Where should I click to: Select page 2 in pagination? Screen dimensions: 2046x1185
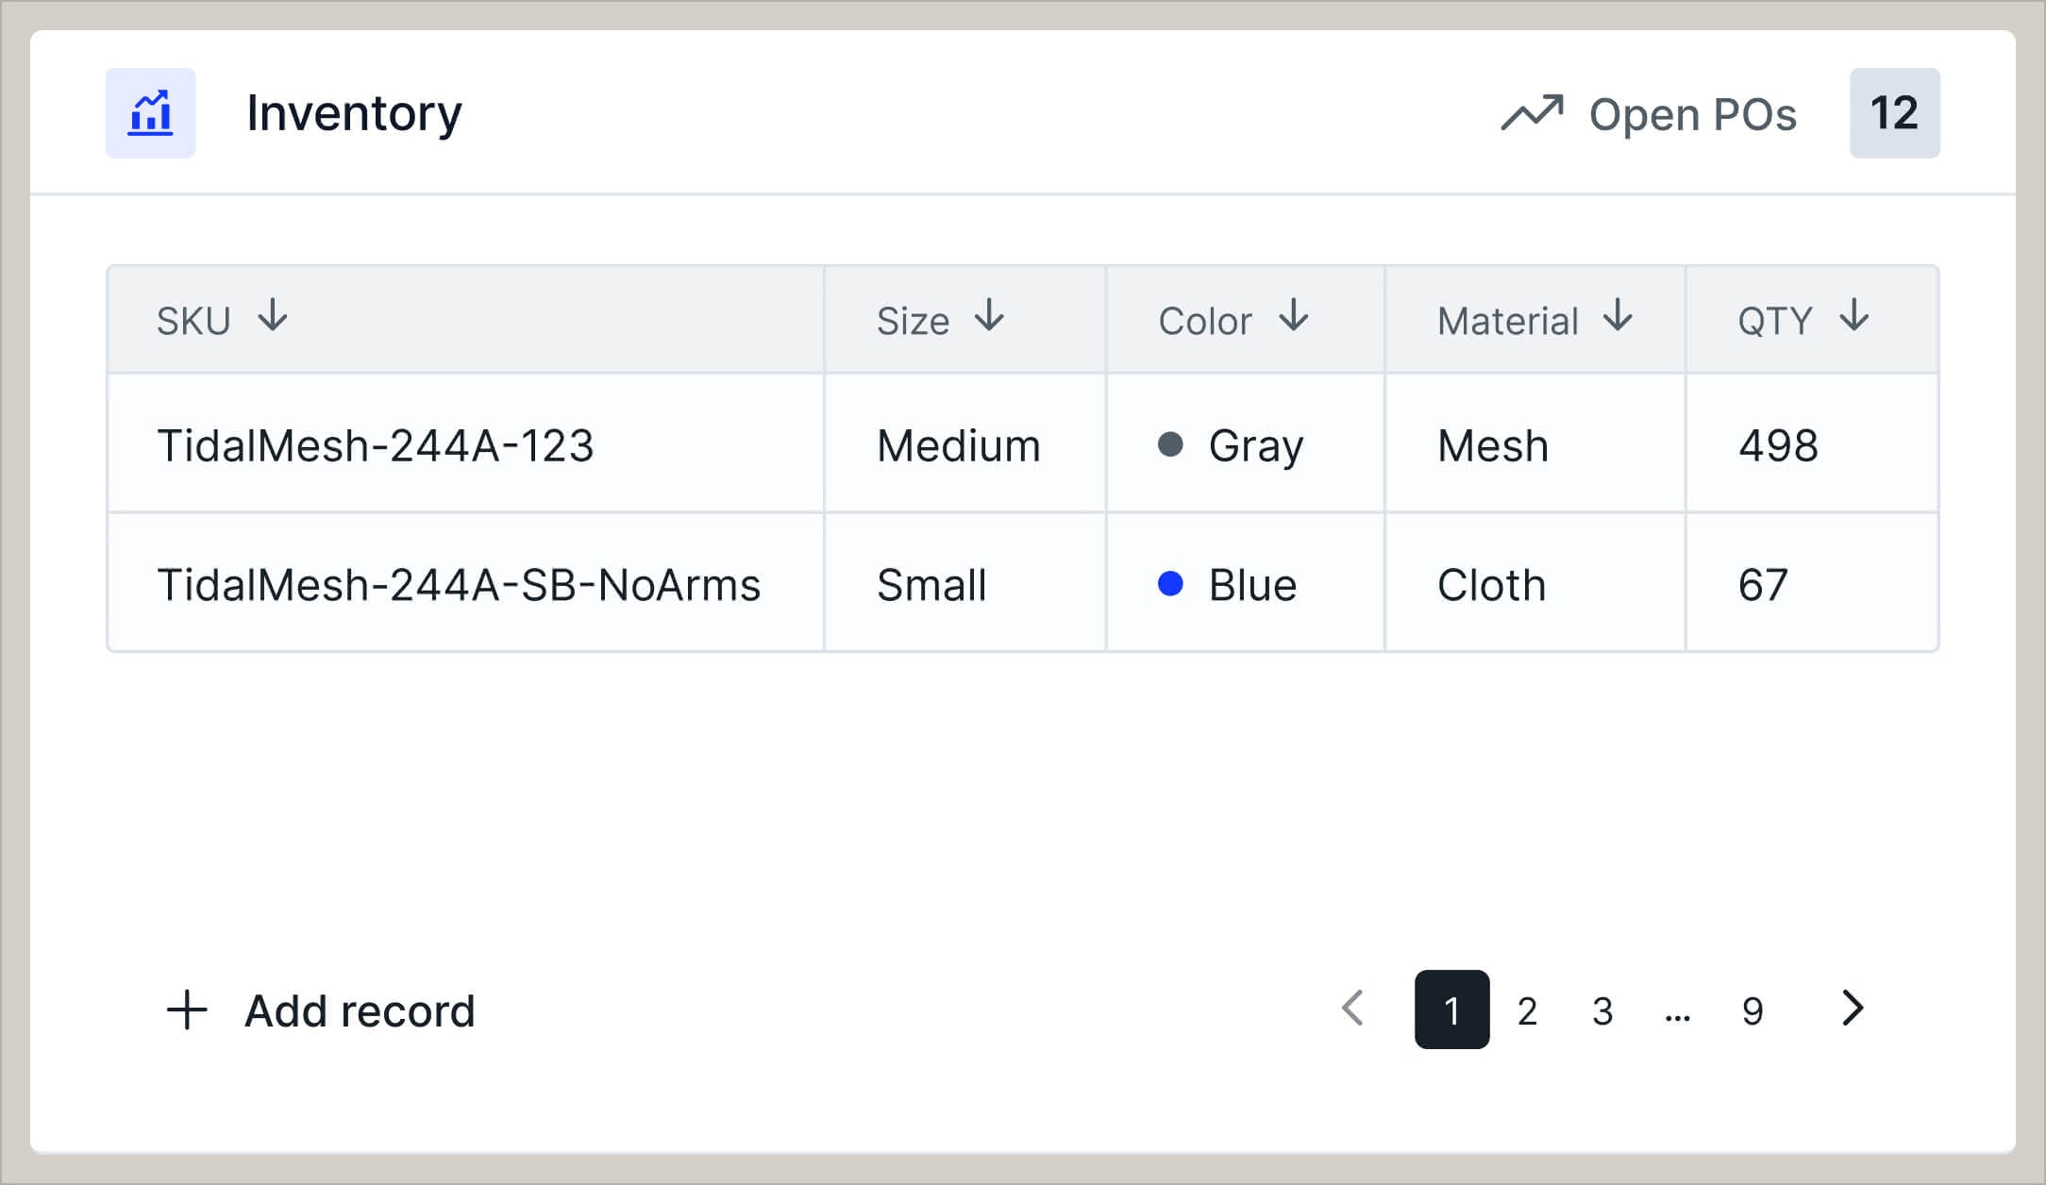pyautogui.click(x=1527, y=1010)
